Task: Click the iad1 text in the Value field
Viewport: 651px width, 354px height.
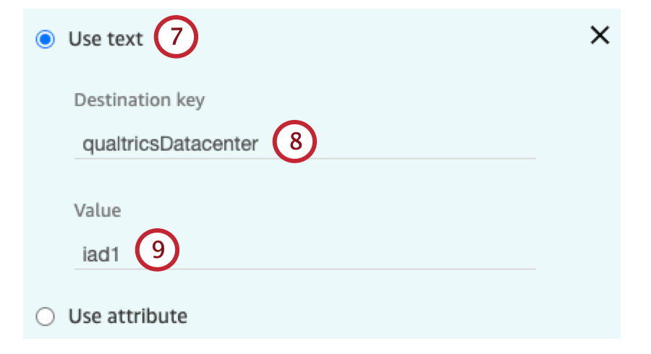Action: click(x=101, y=254)
